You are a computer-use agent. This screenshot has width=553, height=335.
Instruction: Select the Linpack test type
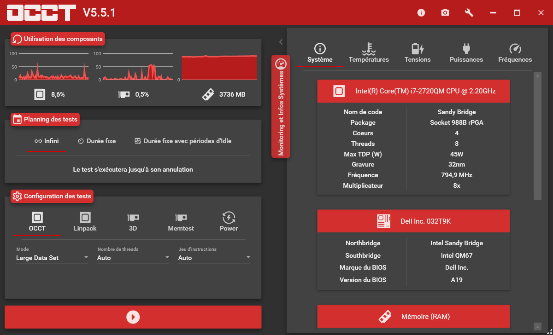click(x=85, y=222)
